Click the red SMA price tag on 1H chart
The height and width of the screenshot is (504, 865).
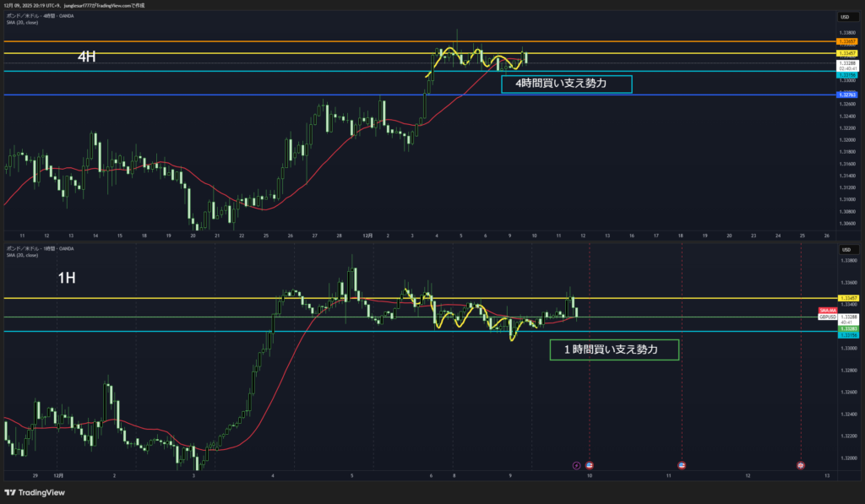tap(827, 311)
